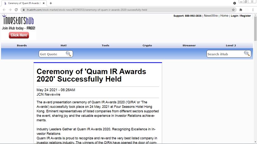Open a new browser tab
The height and width of the screenshot is (144, 257).
(x=51, y=3)
